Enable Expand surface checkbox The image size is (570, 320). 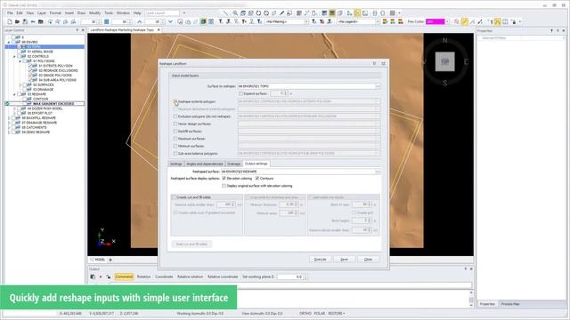(x=240, y=93)
